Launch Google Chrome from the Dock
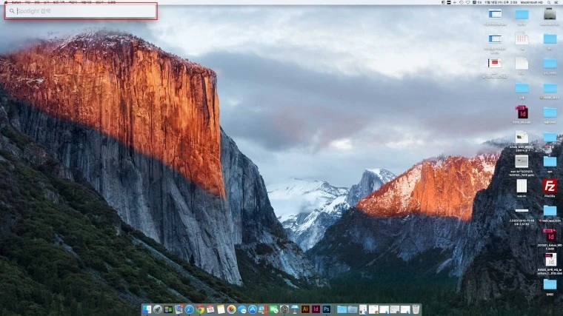The width and height of the screenshot is (563, 316). 200,309
